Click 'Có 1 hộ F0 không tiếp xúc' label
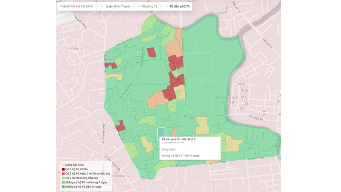The height and width of the screenshot is (192, 341). (x=82, y=178)
